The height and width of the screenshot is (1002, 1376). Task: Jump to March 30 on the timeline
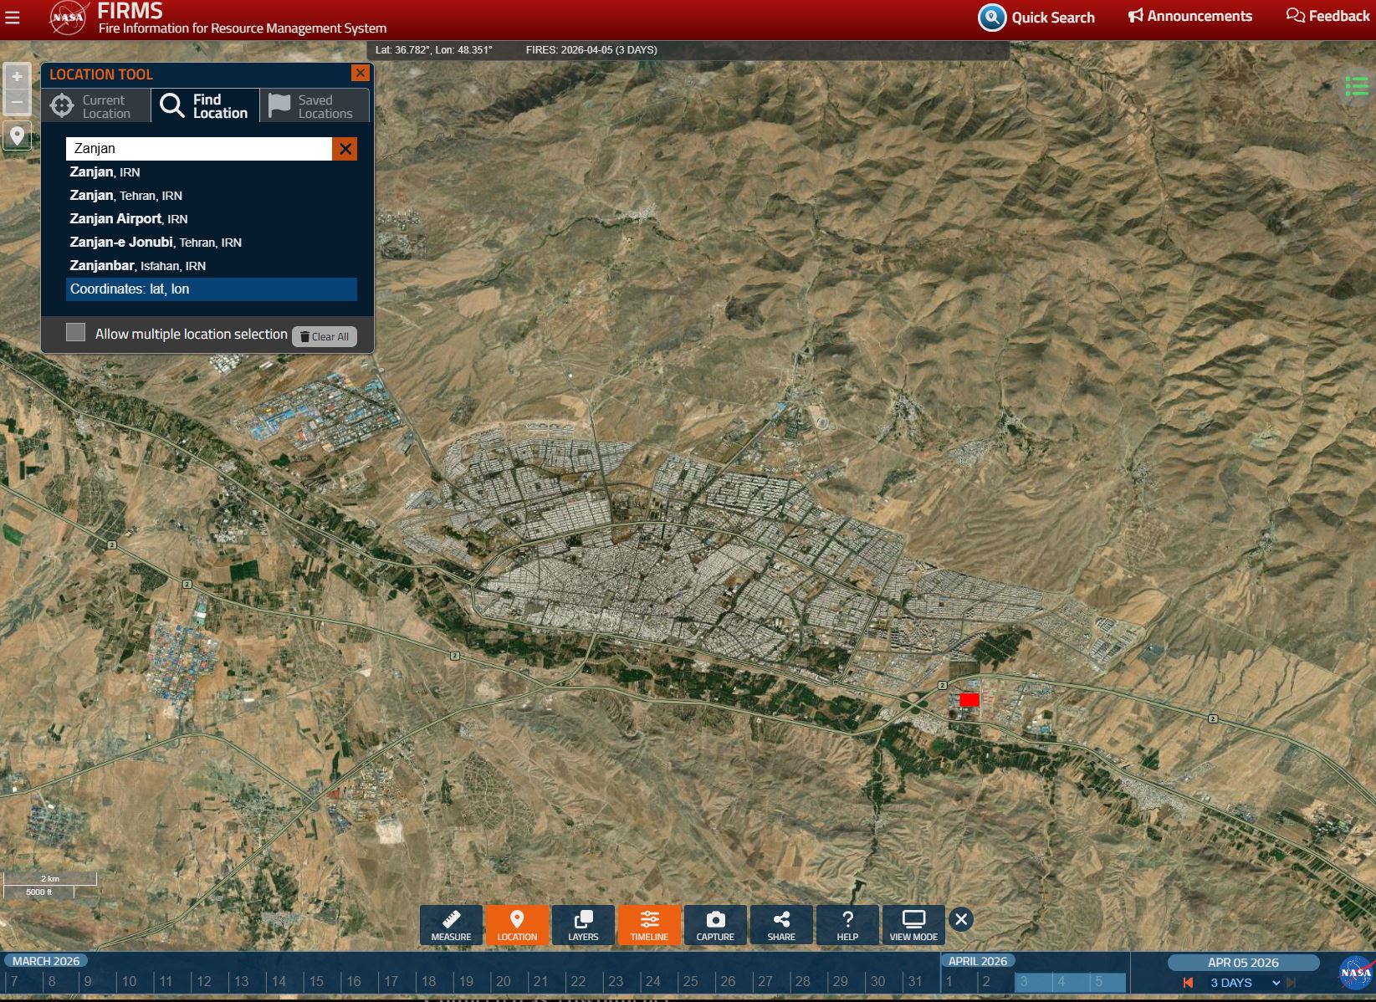[877, 982]
